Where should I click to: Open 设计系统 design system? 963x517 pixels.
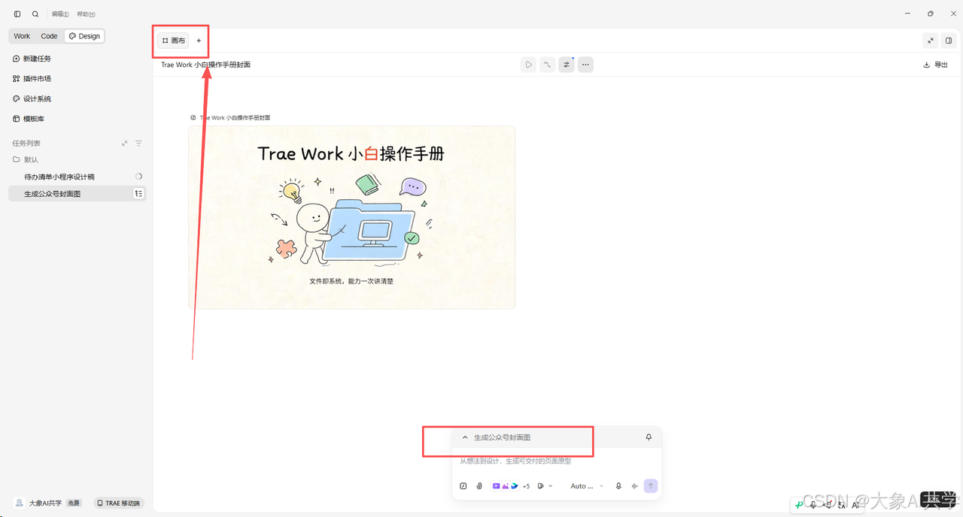(x=32, y=99)
